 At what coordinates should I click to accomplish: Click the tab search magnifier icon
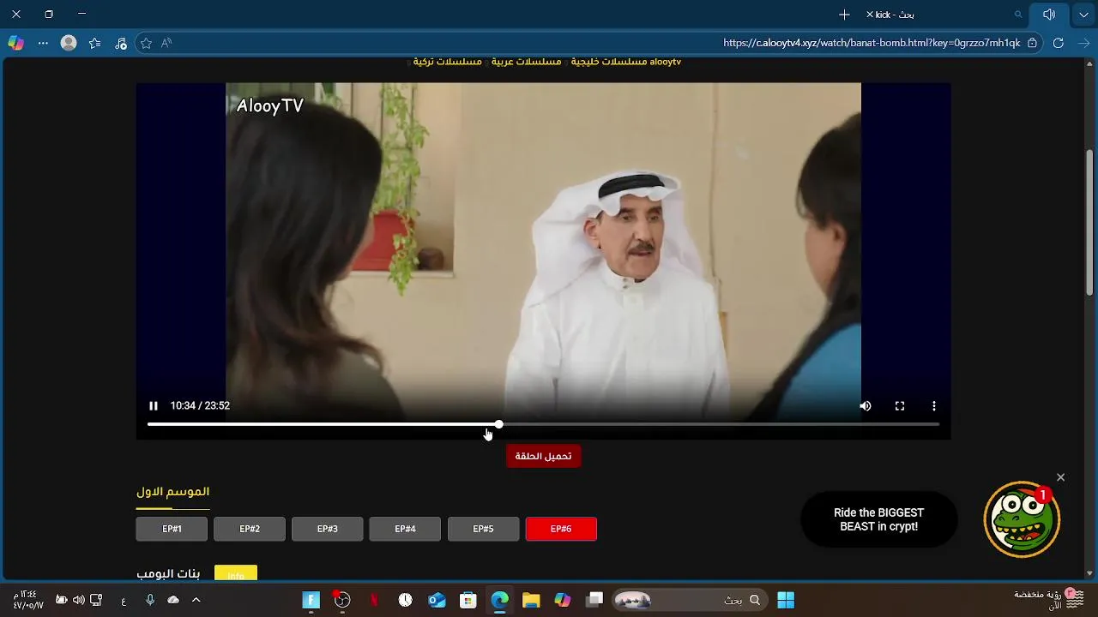[x=1018, y=15]
